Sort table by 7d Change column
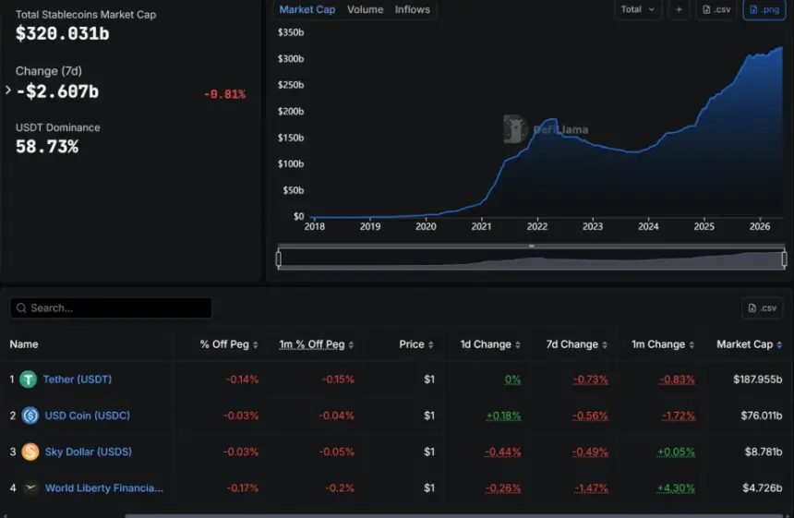This screenshot has height=518, width=794. click(x=577, y=344)
